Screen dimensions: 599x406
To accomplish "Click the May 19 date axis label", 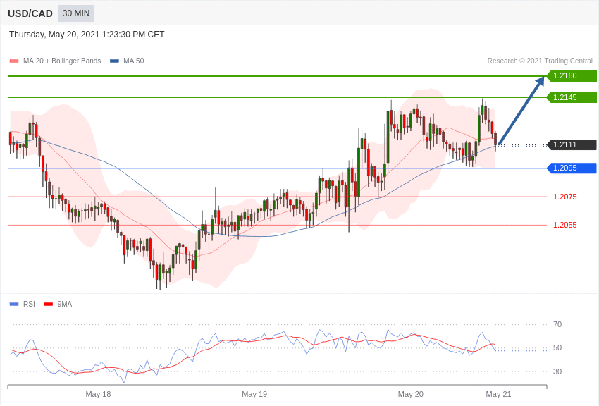I will tap(254, 394).
